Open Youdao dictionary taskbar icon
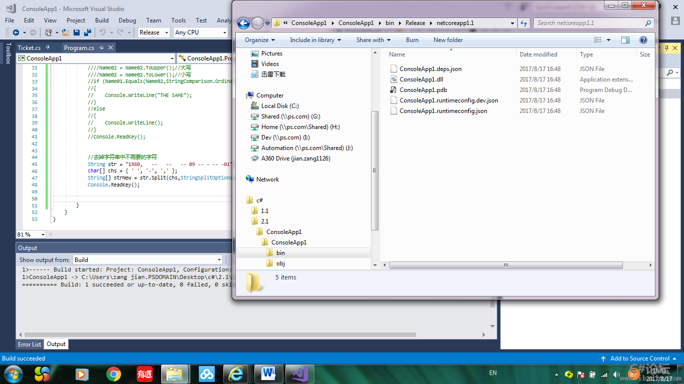Viewport: 684px width, 384px height. [145, 373]
